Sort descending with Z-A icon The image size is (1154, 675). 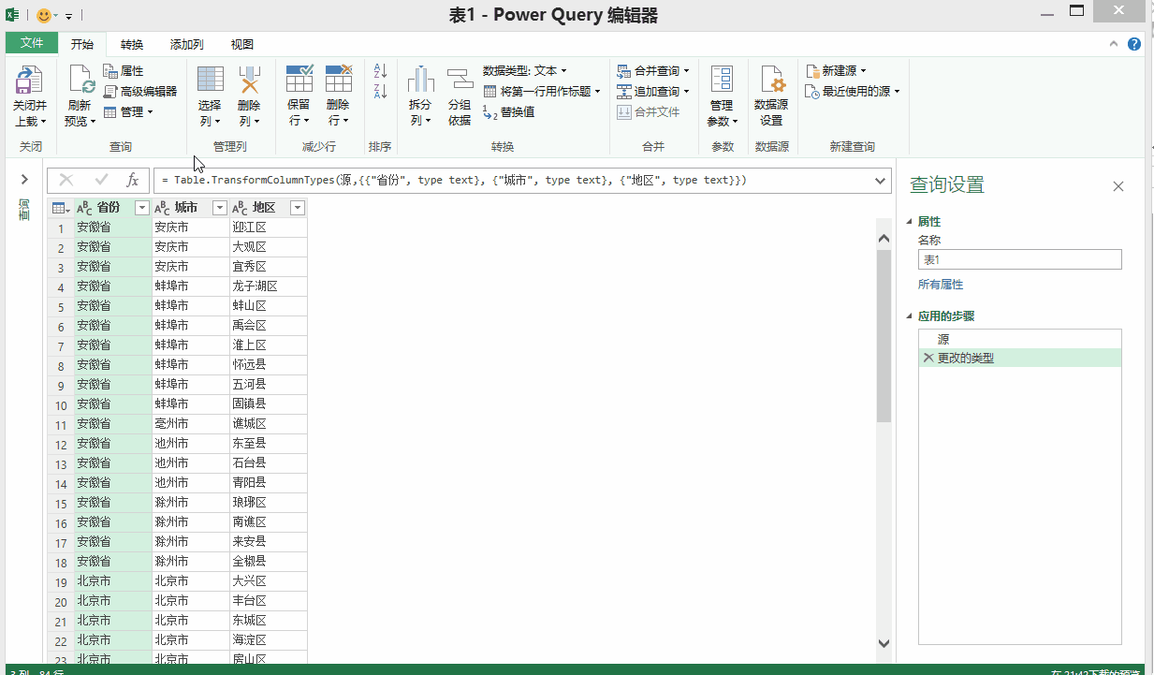tap(380, 92)
